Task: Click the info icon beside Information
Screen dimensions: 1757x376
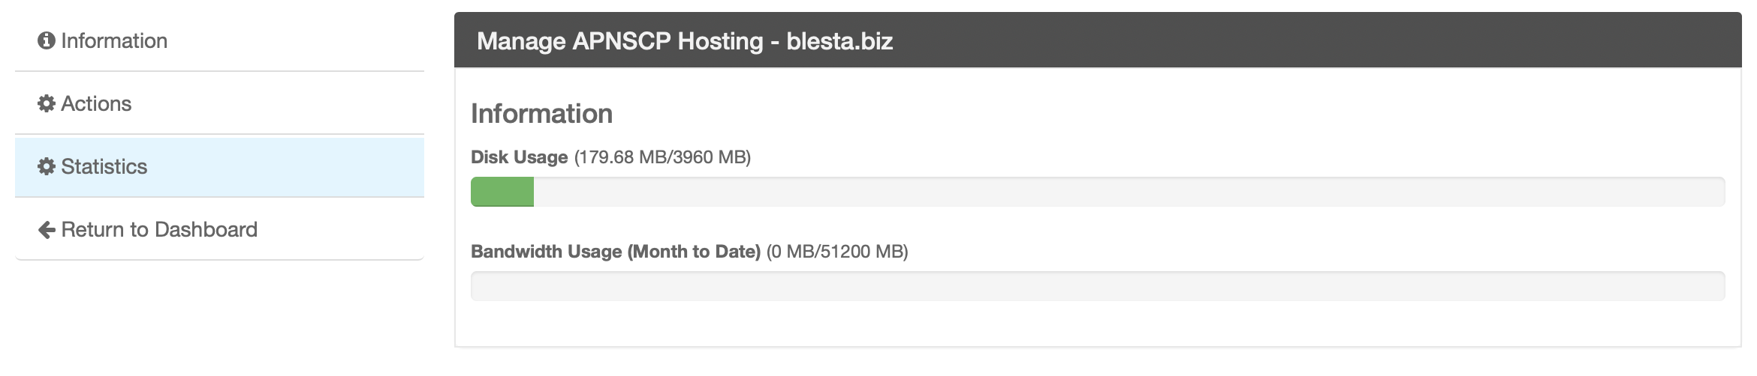Action: [x=47, y=41]
